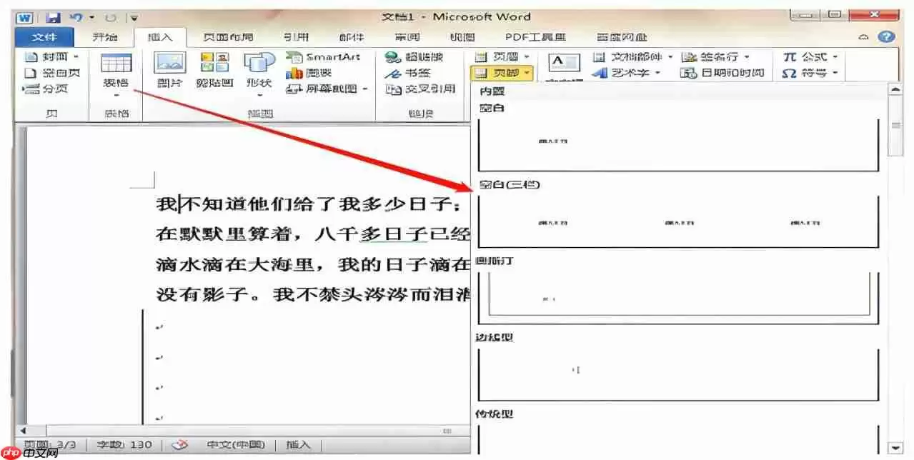Switch to the 页面布局 ribbon tab
This screenshot has width=914, height=460.
tap(230, 36)
